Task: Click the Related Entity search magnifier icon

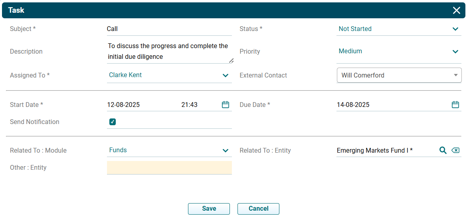Action: click(443, 150)
